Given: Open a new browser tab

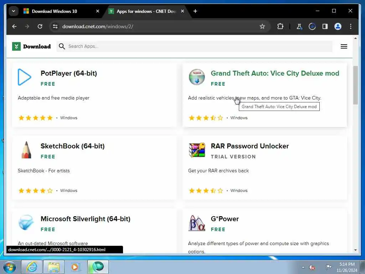Looking at the screenshot, I should pos(195,11).
